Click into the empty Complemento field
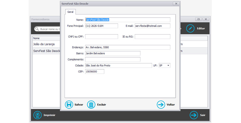Screen dimensions: 241x123 113,59
